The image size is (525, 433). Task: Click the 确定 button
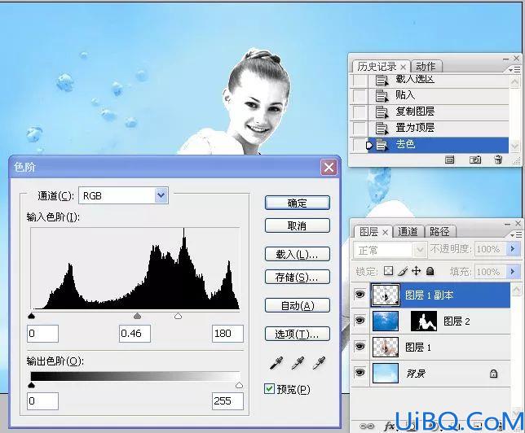298,203
